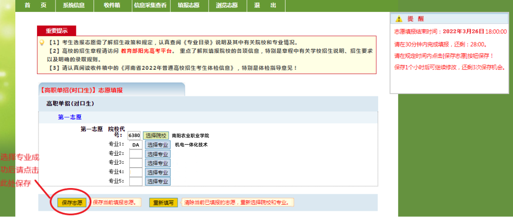Click the 第一志愿 blue section heading

point(70,117)
